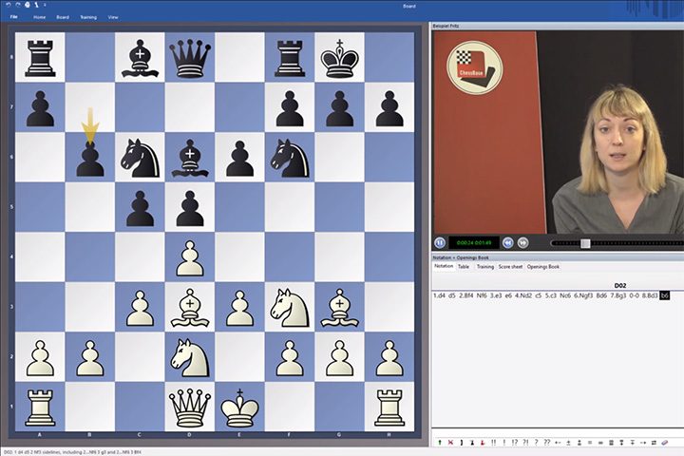Open the View ribbon tab
684x456 pixels.
point(113,17)
